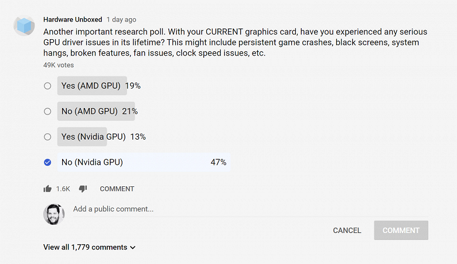Select the No (AMD GPU) radio button
This screenshot has height=264, width=457.
(47, 112)
